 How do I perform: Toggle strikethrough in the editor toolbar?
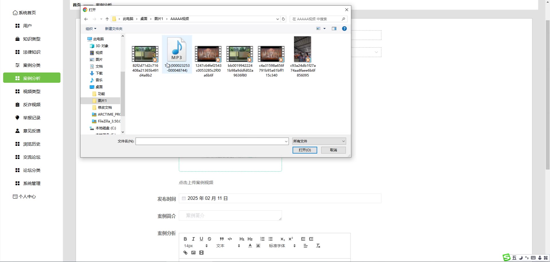pyautogui.click(x=209, y=239)
